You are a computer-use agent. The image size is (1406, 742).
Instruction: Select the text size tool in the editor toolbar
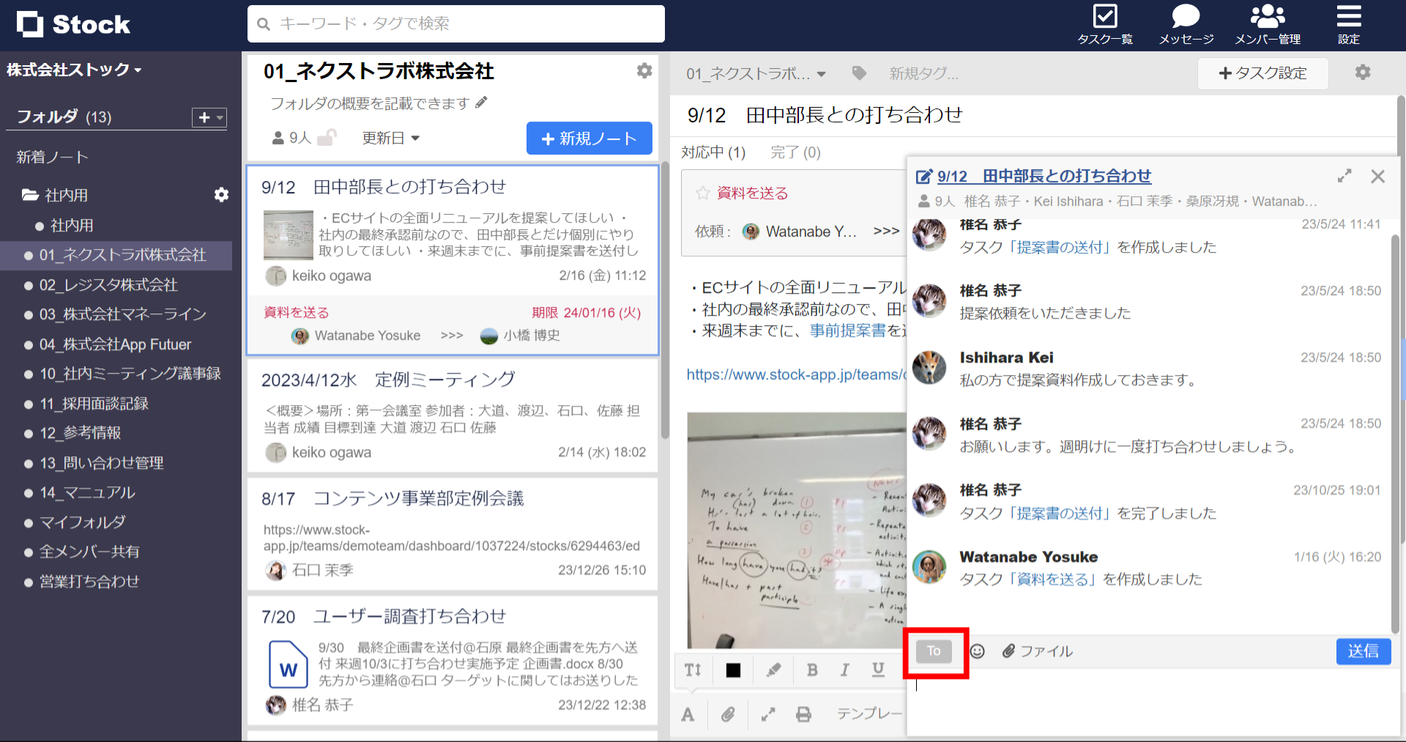point(692,670)
